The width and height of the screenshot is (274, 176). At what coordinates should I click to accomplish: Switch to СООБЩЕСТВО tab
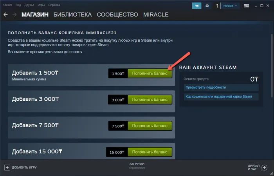coord(117,15)
